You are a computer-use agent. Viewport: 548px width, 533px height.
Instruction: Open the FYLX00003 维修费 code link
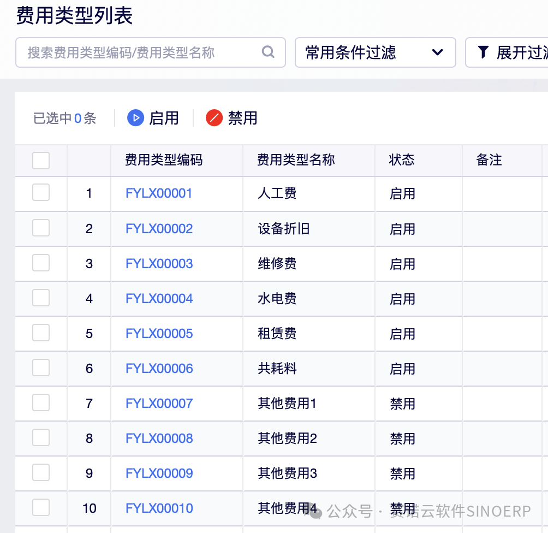[x=159, y=264]
